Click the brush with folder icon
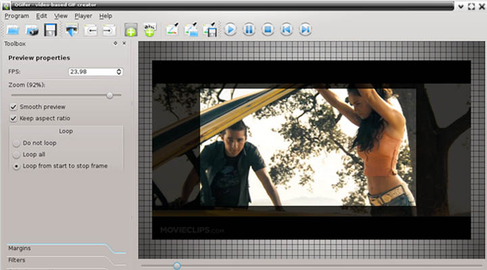 (191, 30)
